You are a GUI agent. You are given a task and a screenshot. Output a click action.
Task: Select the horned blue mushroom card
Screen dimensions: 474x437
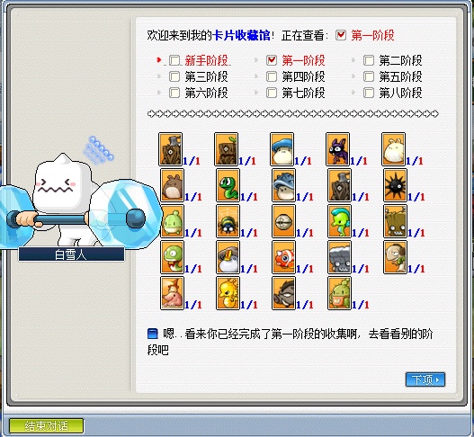coord(283,185)
